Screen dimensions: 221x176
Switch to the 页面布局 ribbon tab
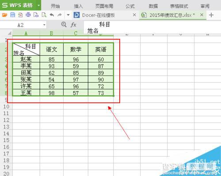tap(104, 6)
